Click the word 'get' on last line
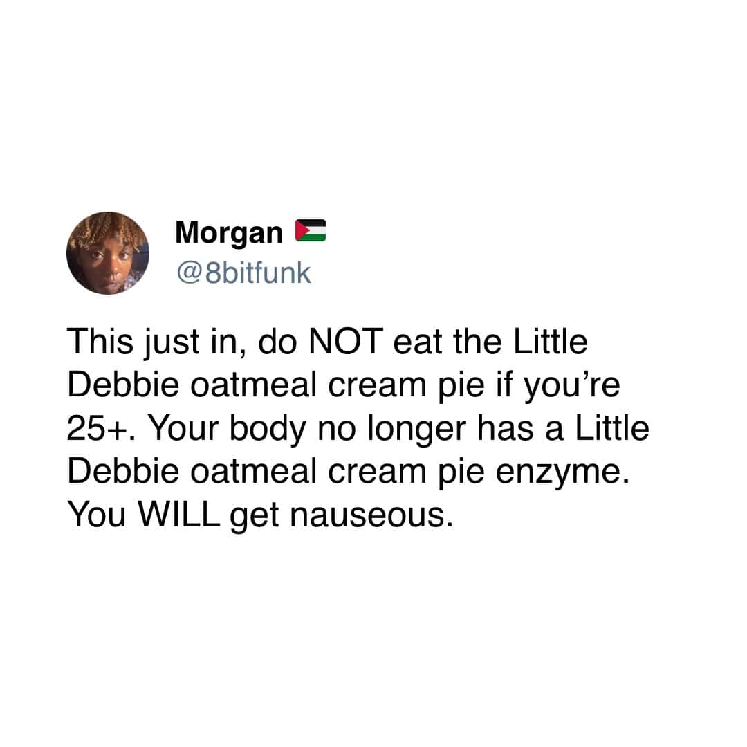 (x=255, y=517)
